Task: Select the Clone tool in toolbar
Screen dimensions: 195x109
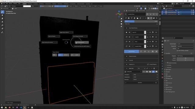Action: pos(2,22)
